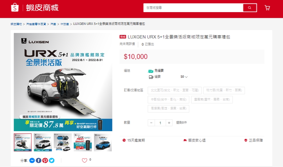Choose the 中彰投 delivery region option
The width and height of the screenshot is (283, 167).
pyautogui.click(x=168, y=100)
